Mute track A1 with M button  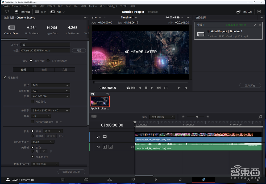click(110, 147)
